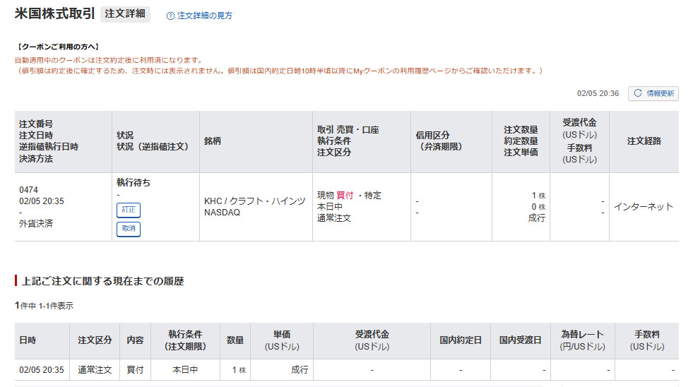Click the 買付 text in order row

[345, 196]
